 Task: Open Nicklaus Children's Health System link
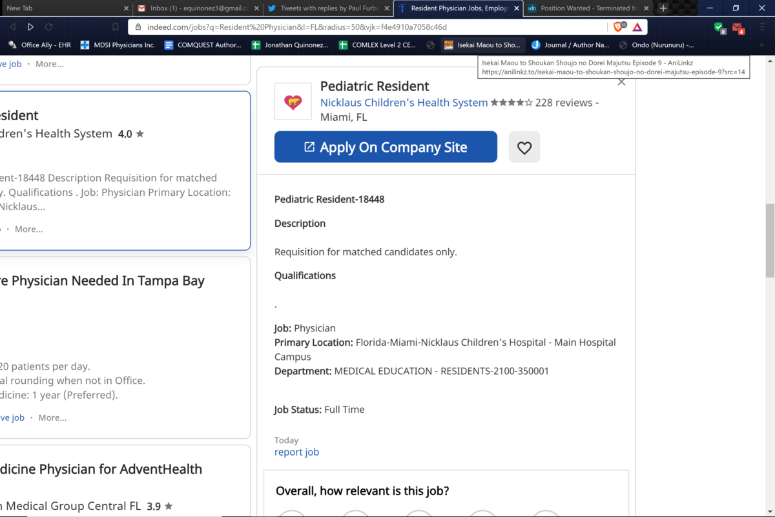coord(404,103)
